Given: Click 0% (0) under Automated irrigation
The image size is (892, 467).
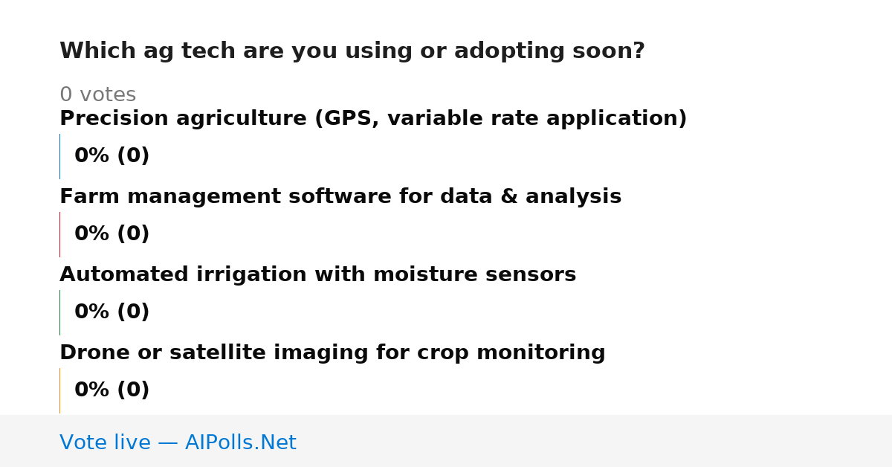Looking at the screenshot, I should 111,312.
